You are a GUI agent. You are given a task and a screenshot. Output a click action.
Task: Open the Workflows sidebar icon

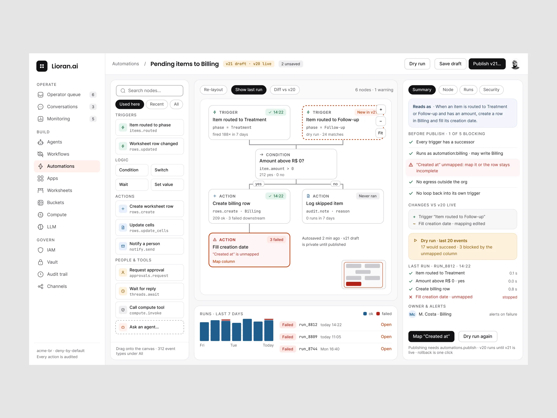(x=41, y=154)
